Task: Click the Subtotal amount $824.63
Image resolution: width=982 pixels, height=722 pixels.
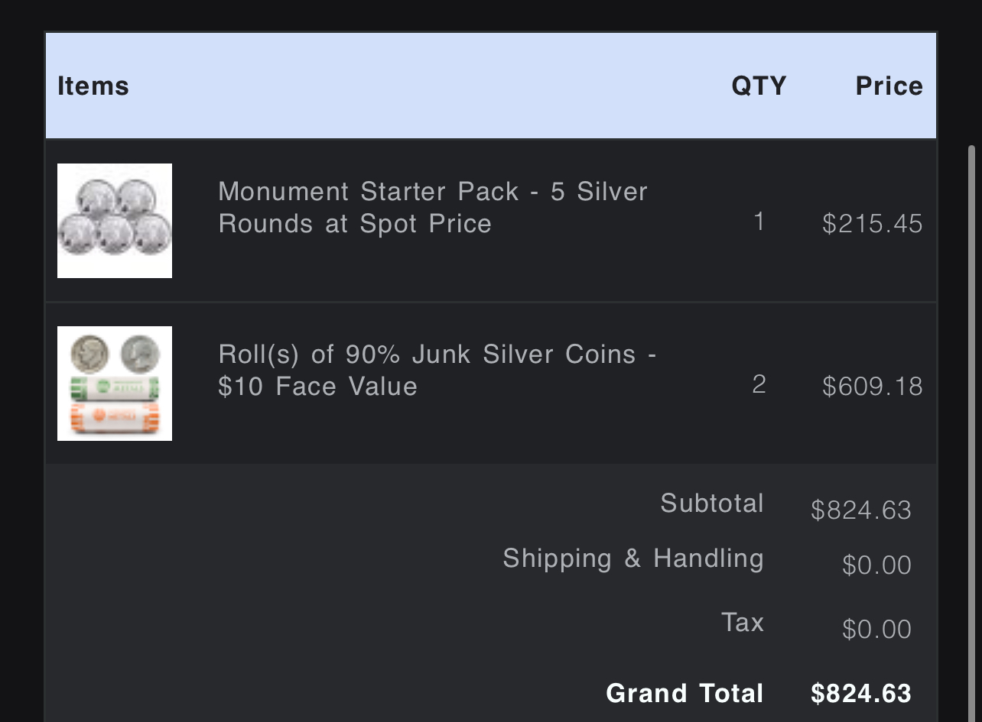Action: (x=861, y=510)
